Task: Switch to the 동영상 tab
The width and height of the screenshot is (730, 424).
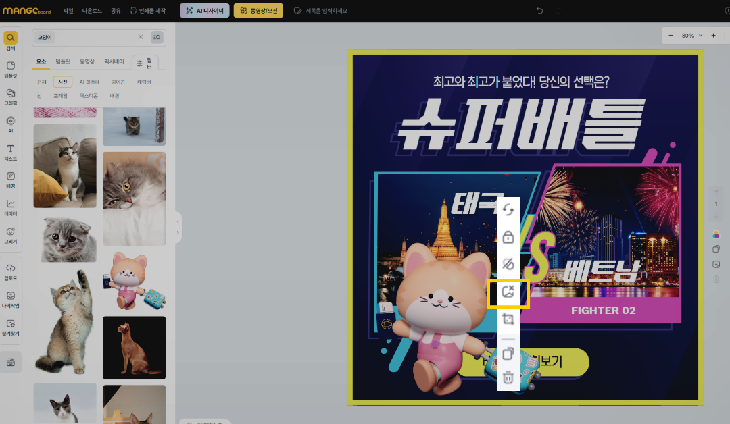Action: (x=87, y=61)
